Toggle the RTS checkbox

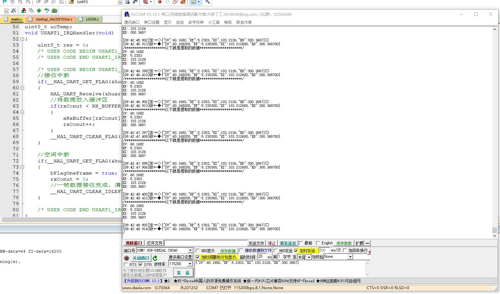pyautogui.click(x=126, y=264)
